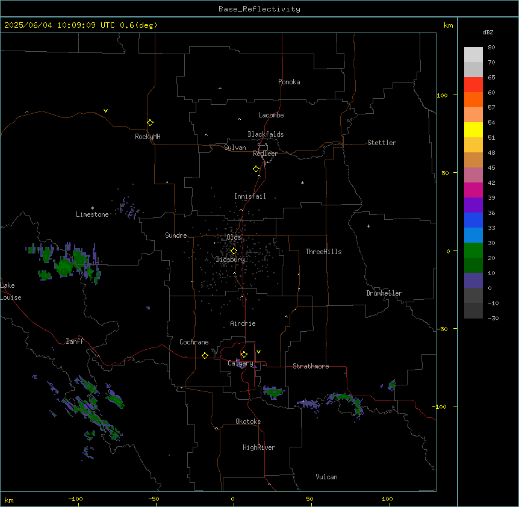Select the yellow V marker northwest of RockyMH
This screenshot has width=519, height=507.
click(105, 111)
